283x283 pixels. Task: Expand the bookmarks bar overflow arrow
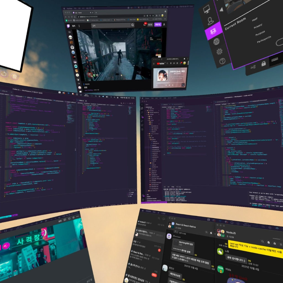[165, 19]
